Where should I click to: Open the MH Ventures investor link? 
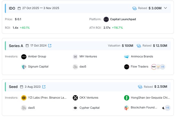tap(88, 57)
